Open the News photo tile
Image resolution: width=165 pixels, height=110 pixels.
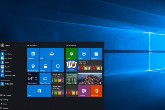tap(90, 79)
